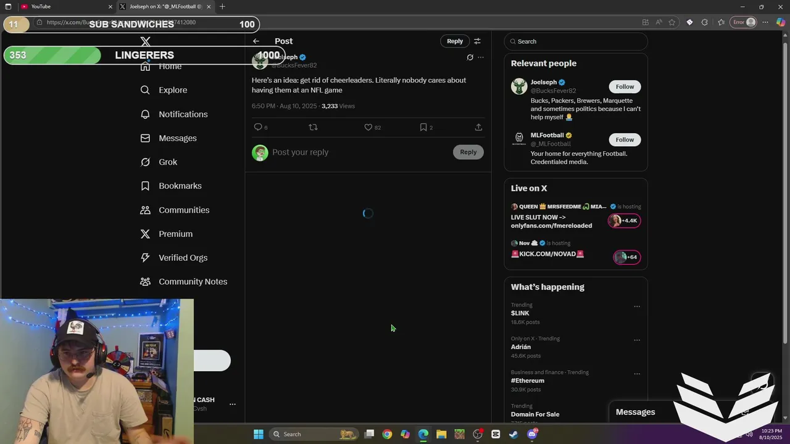The height and width of the screenshot is (444, 790).
Task: Click the reply comment icon under the post
Action: click(x=258, y=127)
